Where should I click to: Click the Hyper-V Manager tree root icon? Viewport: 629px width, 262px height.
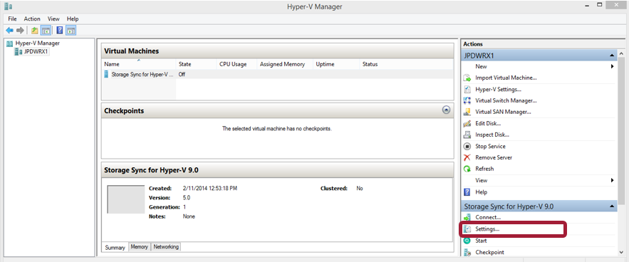10,43
